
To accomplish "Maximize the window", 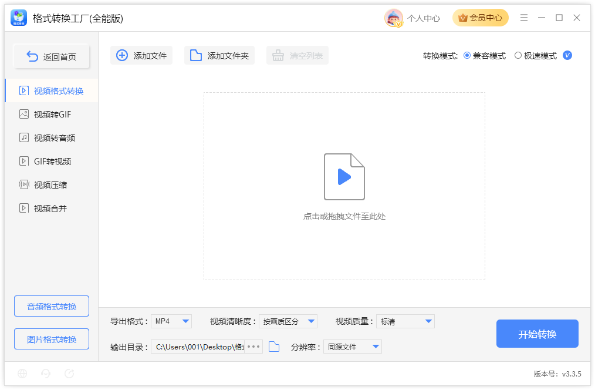I will pos(559,18).
